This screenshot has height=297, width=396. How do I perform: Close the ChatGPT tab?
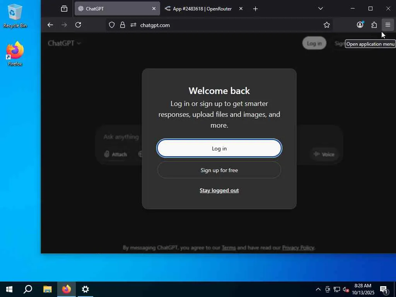pyautogui.click(x=154, y=9)
